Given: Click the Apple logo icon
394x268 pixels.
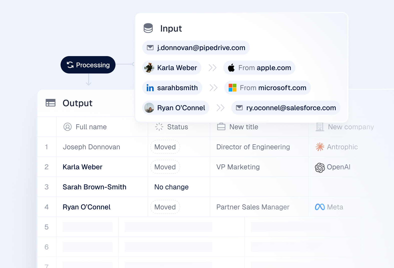Looking at the screenshot, I should (x=231, y=68).
